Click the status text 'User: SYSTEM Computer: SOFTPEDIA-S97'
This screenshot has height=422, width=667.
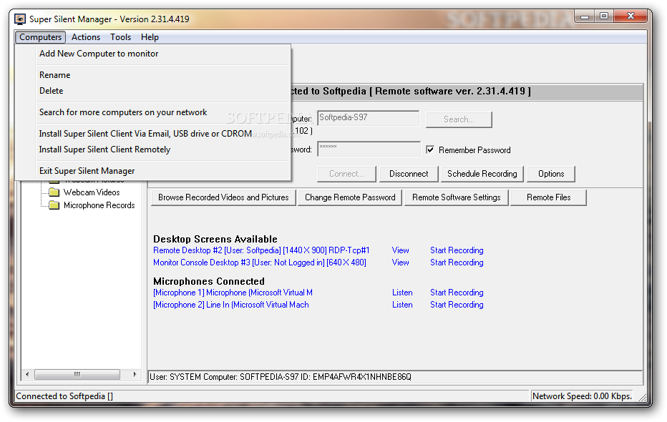tap(281, 377)
